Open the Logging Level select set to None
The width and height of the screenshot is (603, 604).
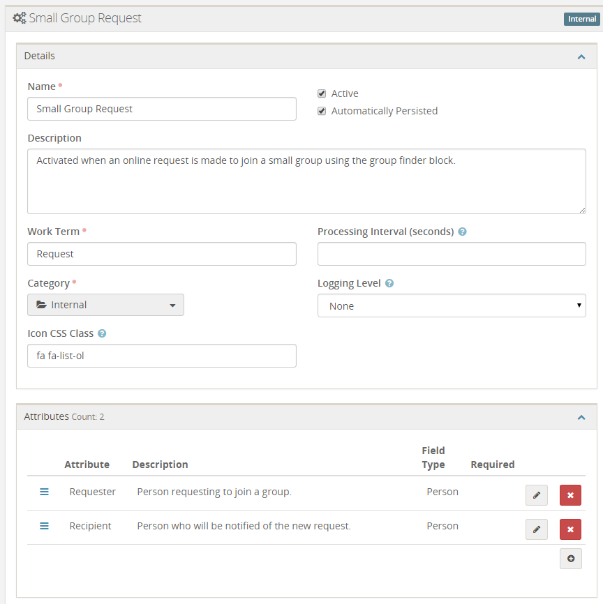451,305
